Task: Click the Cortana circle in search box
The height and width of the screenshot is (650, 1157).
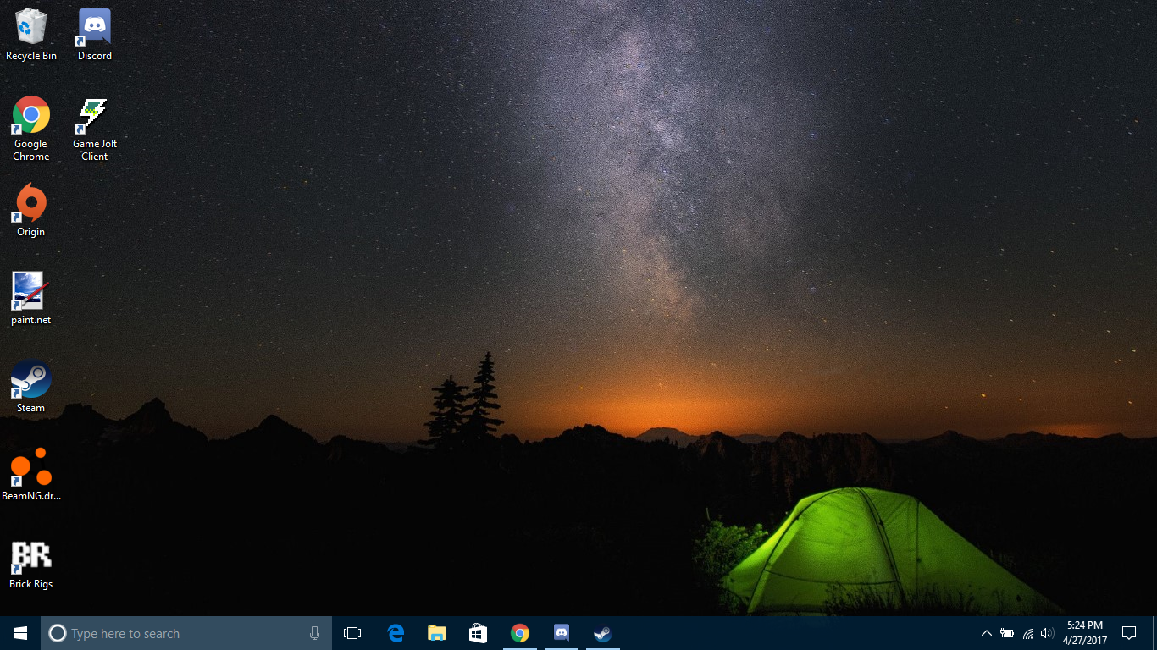Action: pyautogui.click(x=57, y=633)
